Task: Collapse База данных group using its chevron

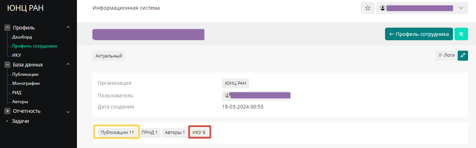Action: 68,65
